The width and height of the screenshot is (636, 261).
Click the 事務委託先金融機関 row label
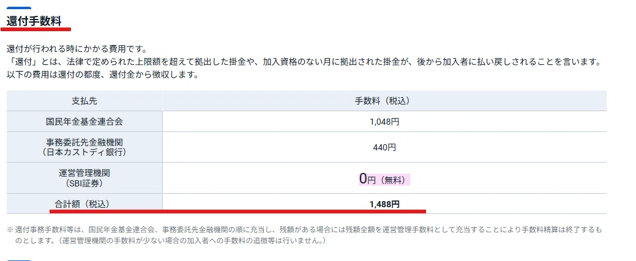coord(84,142)
